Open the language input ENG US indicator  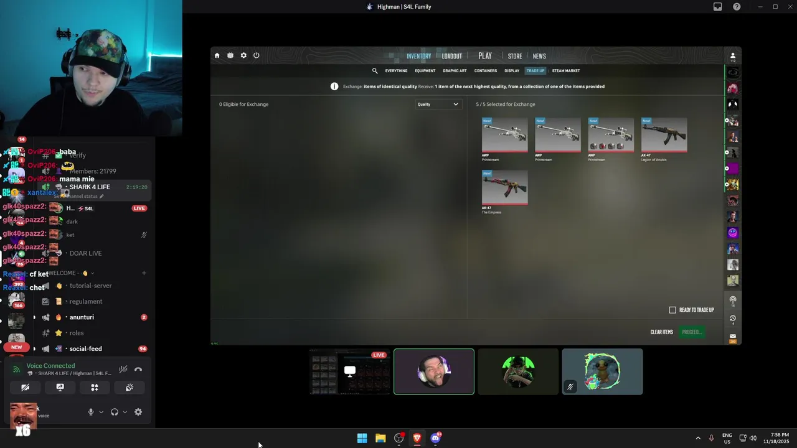tap(727, 438)
